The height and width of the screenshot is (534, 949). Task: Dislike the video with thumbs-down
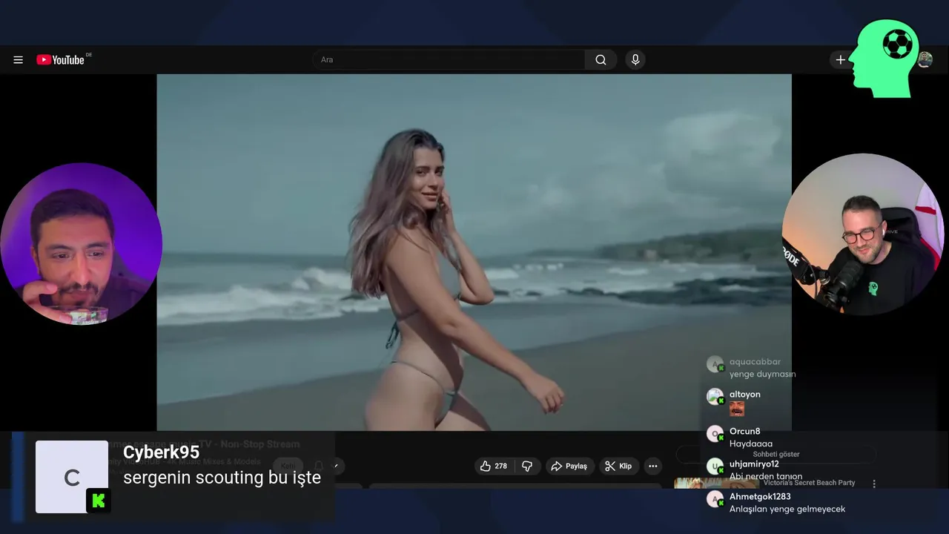[x=527, y=466]
